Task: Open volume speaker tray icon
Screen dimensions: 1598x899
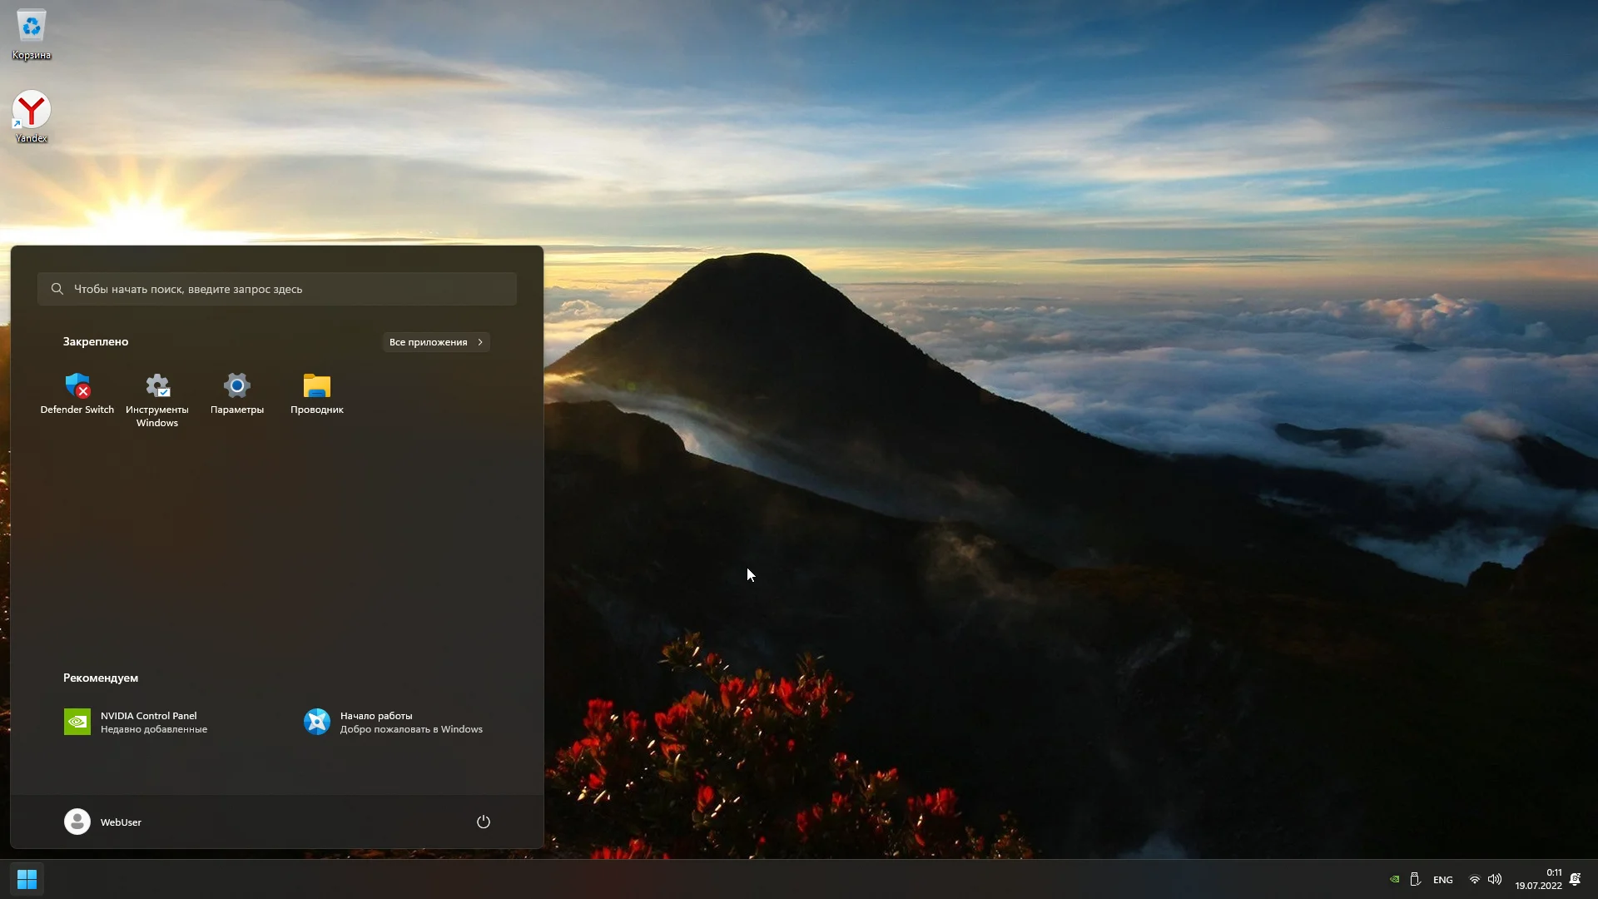Action: [x=1495, y=879]
